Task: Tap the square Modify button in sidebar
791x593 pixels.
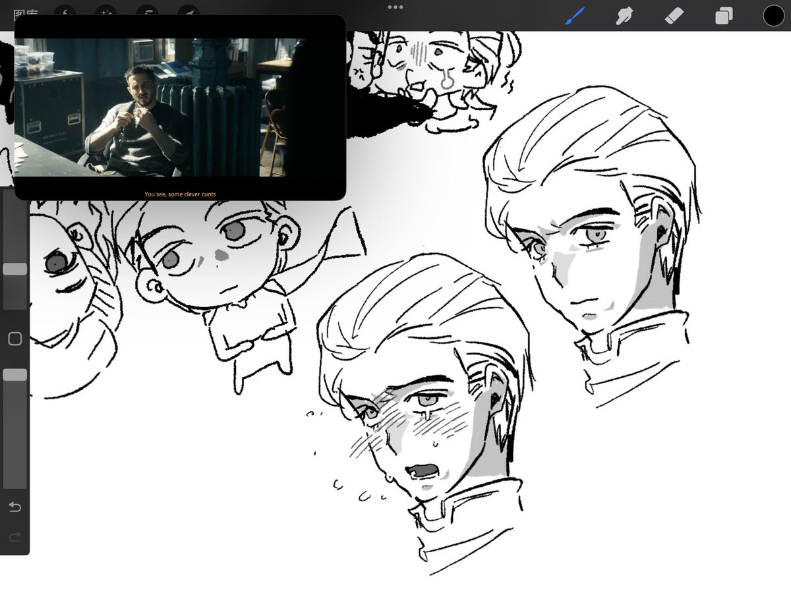Action: pyautogui.click(x=15, y=339)
